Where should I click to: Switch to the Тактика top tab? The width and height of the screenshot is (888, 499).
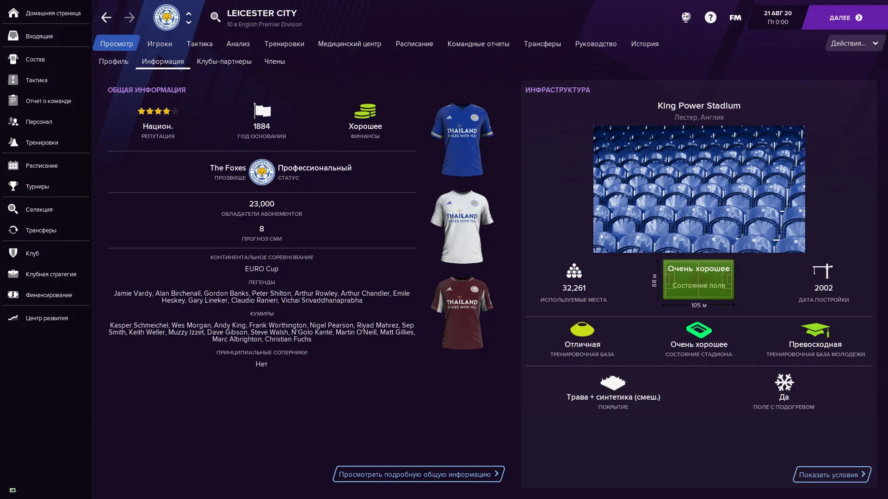(200, 43)
